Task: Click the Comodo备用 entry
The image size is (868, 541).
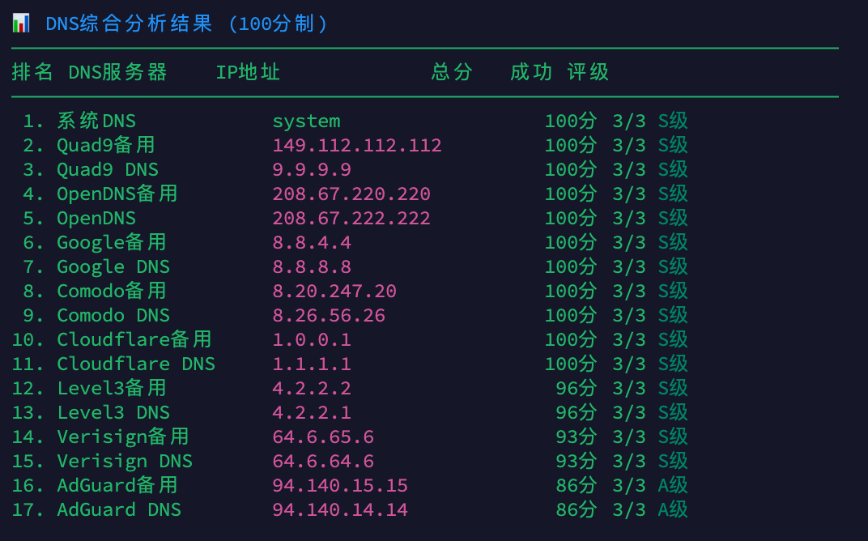Action: point(109,291)
